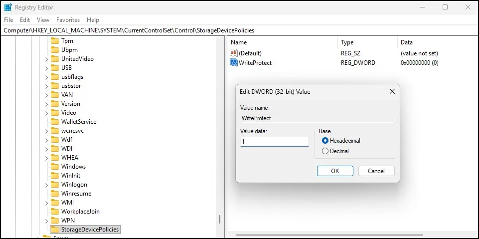Click the UnitedVideo folder icon
Viewport: 479px width, 239px height.
coord(55,59)
